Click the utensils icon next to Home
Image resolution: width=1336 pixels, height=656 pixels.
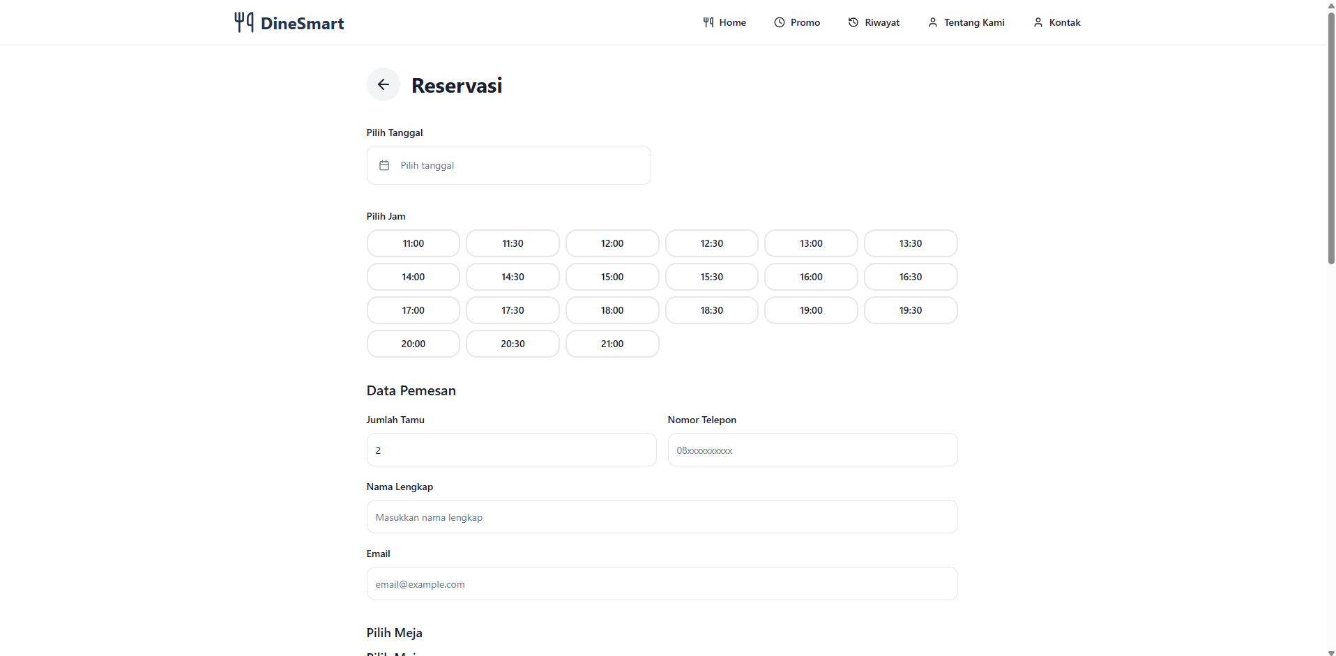tap(708, 22)
